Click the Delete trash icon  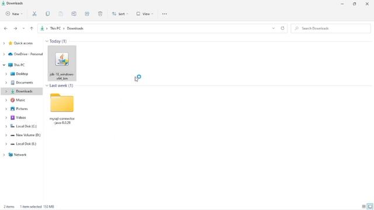point(100,14)
